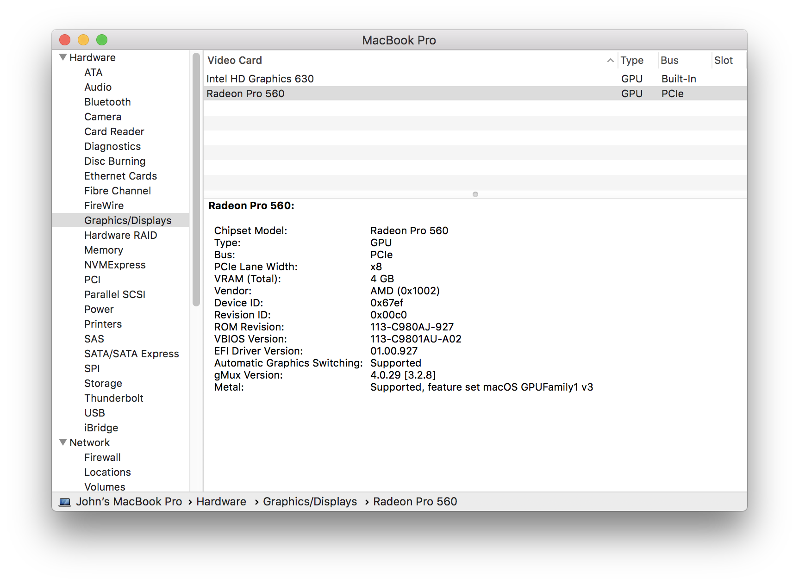Click the ROM Revision value 113-C980AJ-927

click(412, 327)
